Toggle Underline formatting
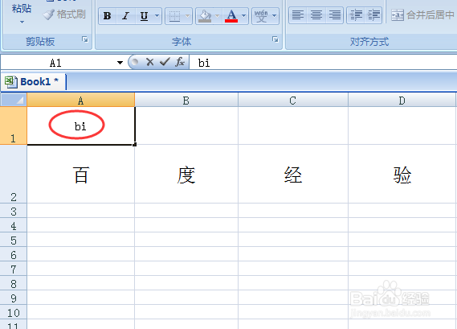The image size is (457, 329). (x=144, y=16)
